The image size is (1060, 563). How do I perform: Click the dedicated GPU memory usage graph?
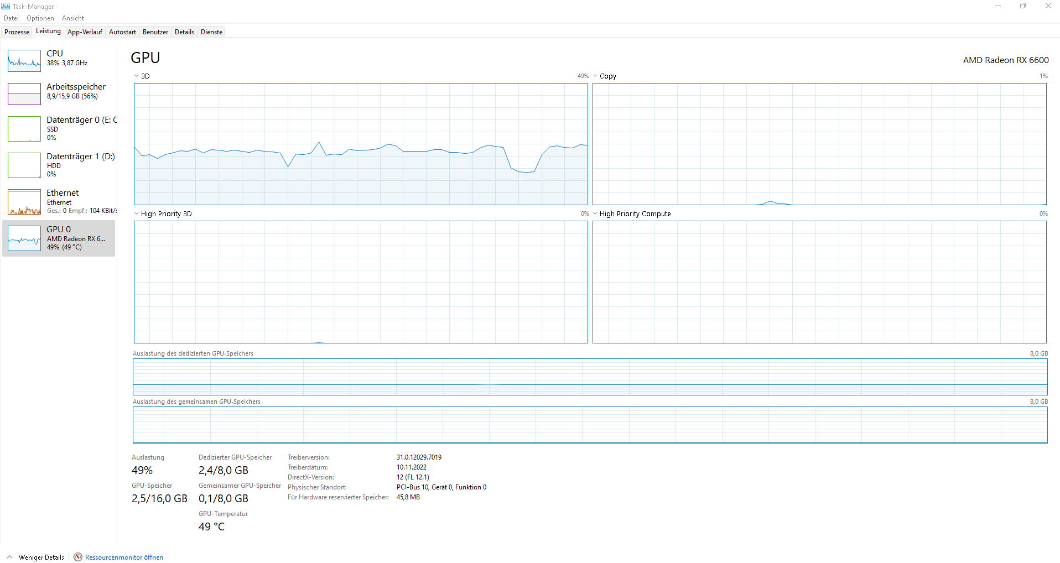click(590, 377)
